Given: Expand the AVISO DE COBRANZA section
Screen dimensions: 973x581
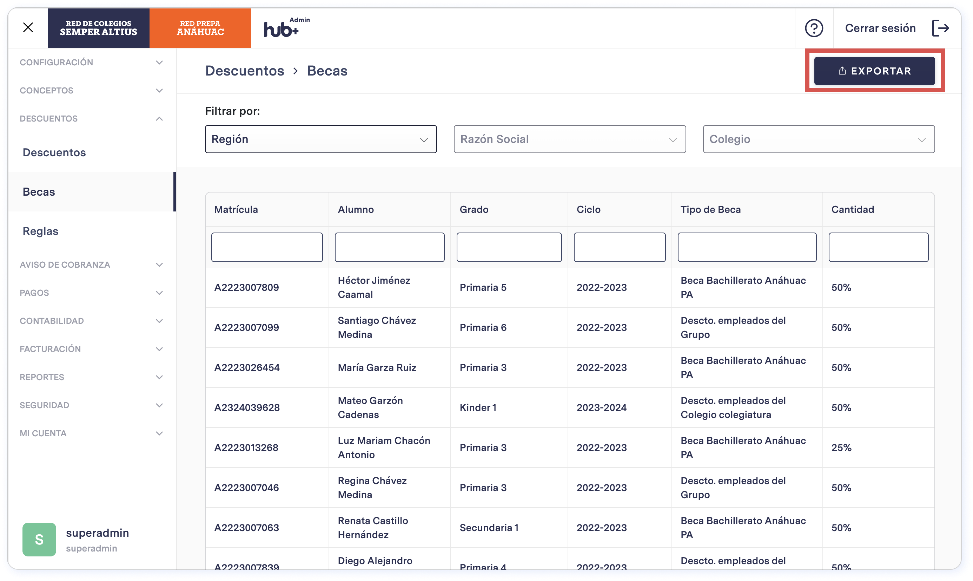Looking at the screenshot, I should [92, 265].
